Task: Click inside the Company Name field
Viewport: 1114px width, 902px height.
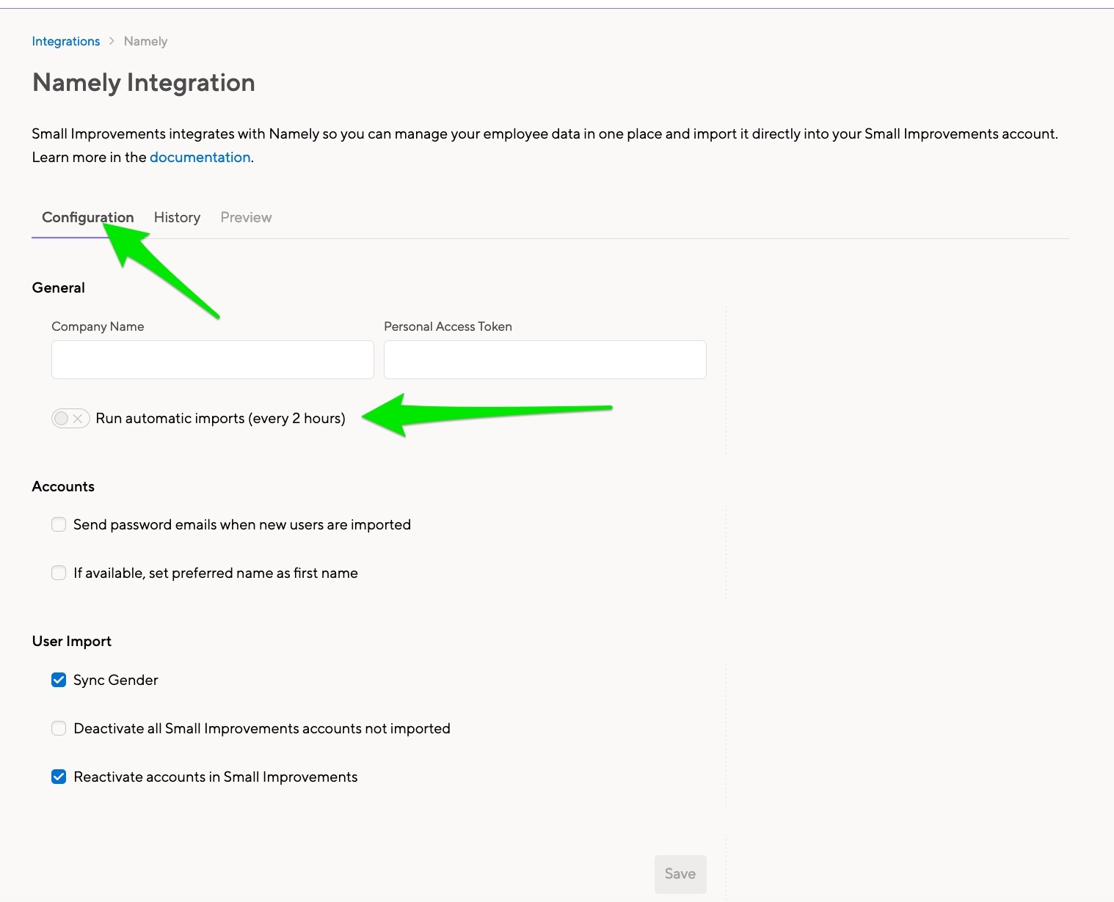Action: point(211,359)
